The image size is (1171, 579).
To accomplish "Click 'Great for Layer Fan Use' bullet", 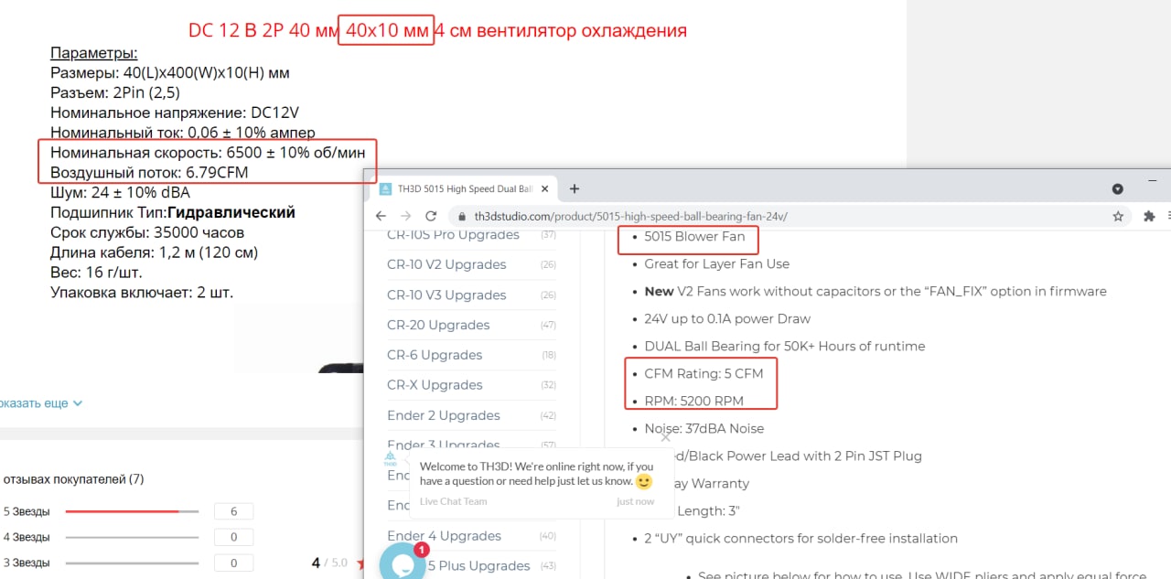I will 716,263.
